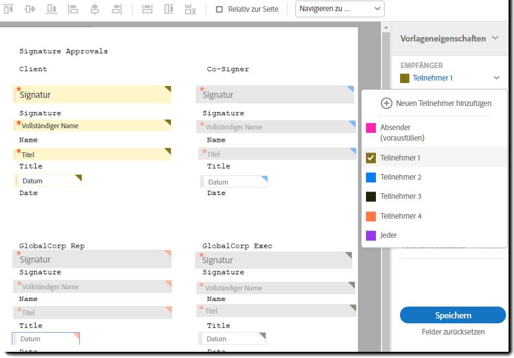
Task: Choose Teilnehmer 2 from recipient list
Action: pos(434,177)
